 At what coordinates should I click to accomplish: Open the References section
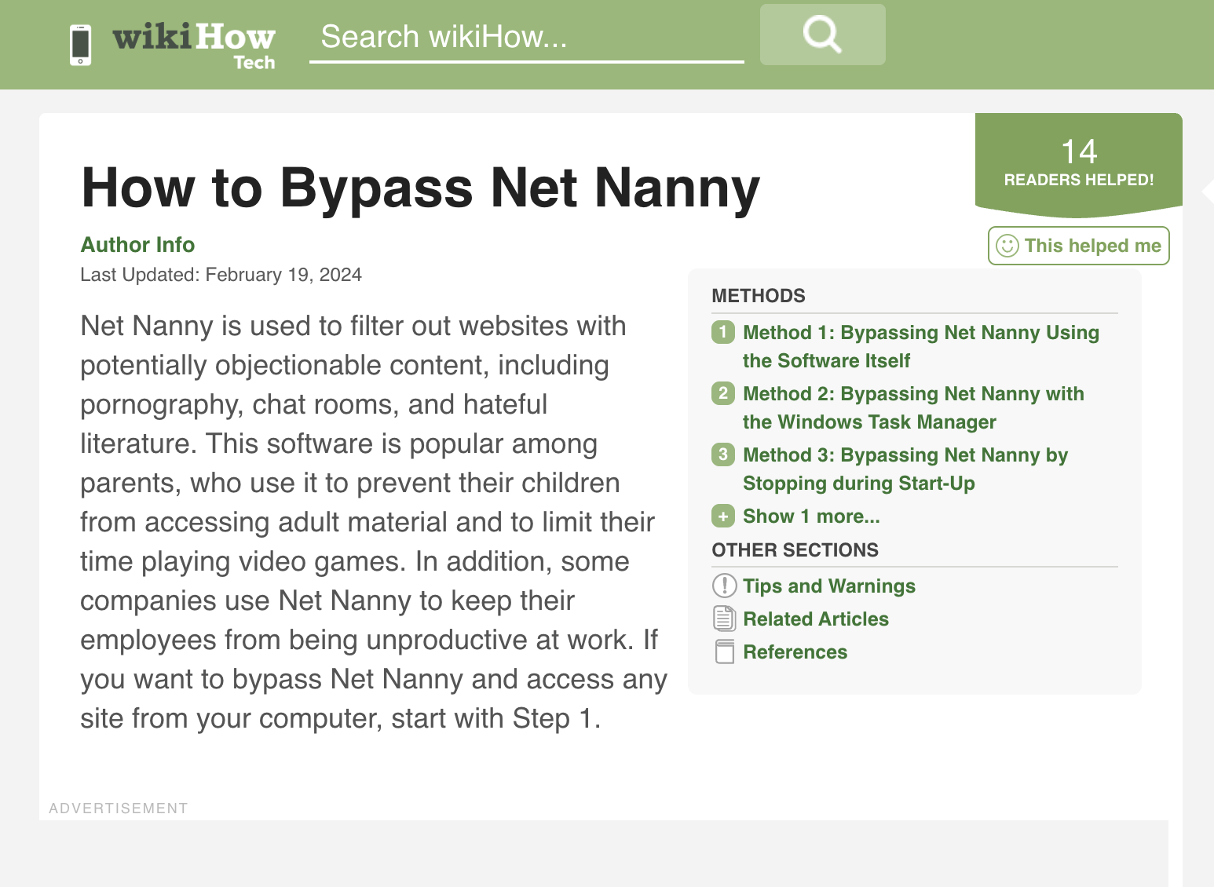[x=795, y=652]
